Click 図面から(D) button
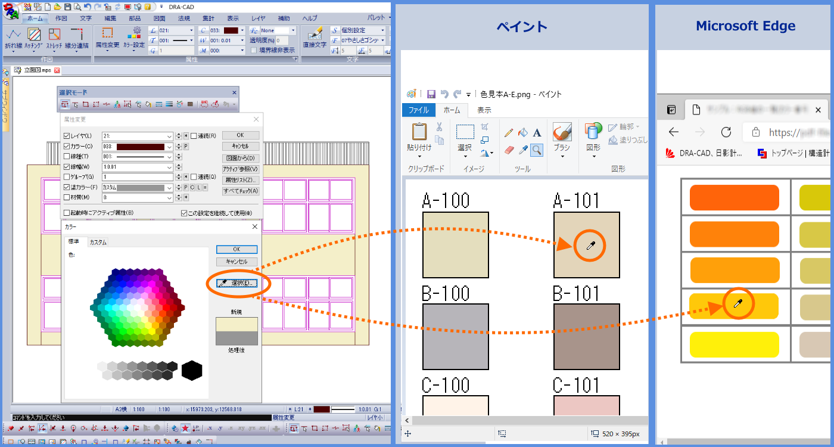Screen dimensions: 834x447 coord(241,158)
